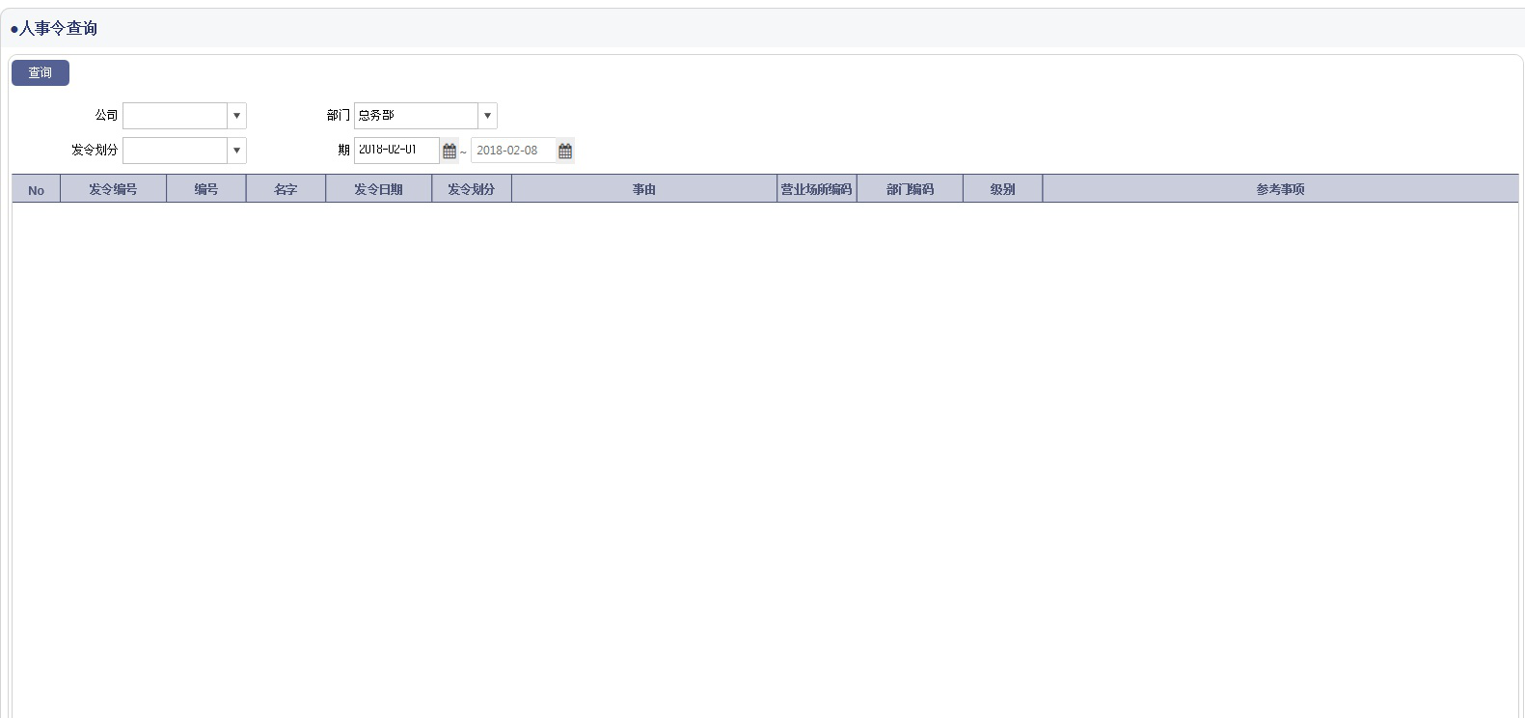
Task: Expand the 部门 dropdown arrow
Action: 487,116
